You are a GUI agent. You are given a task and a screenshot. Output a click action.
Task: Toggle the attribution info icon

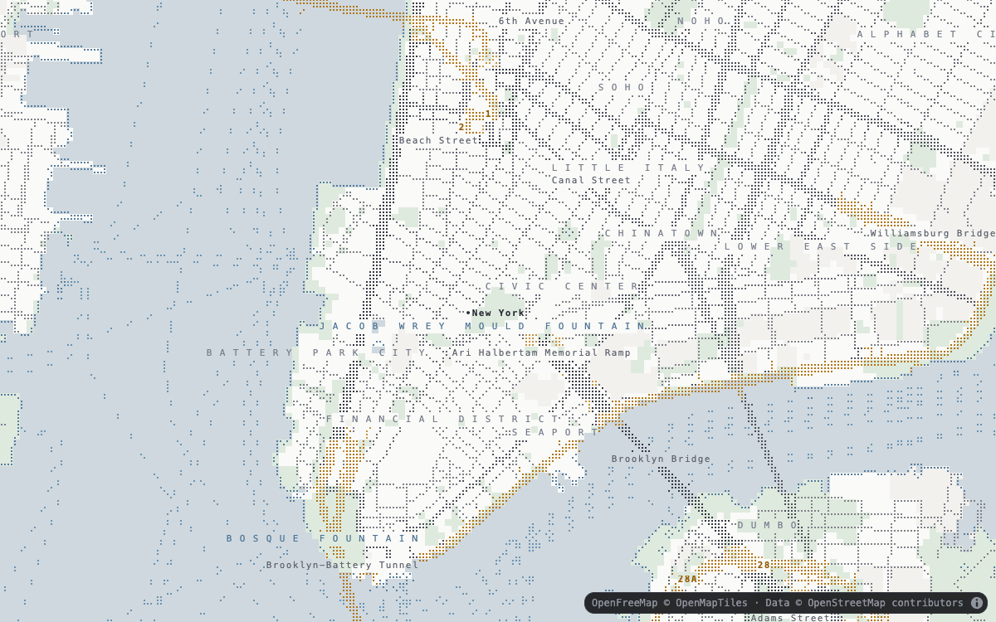point(977,603)
